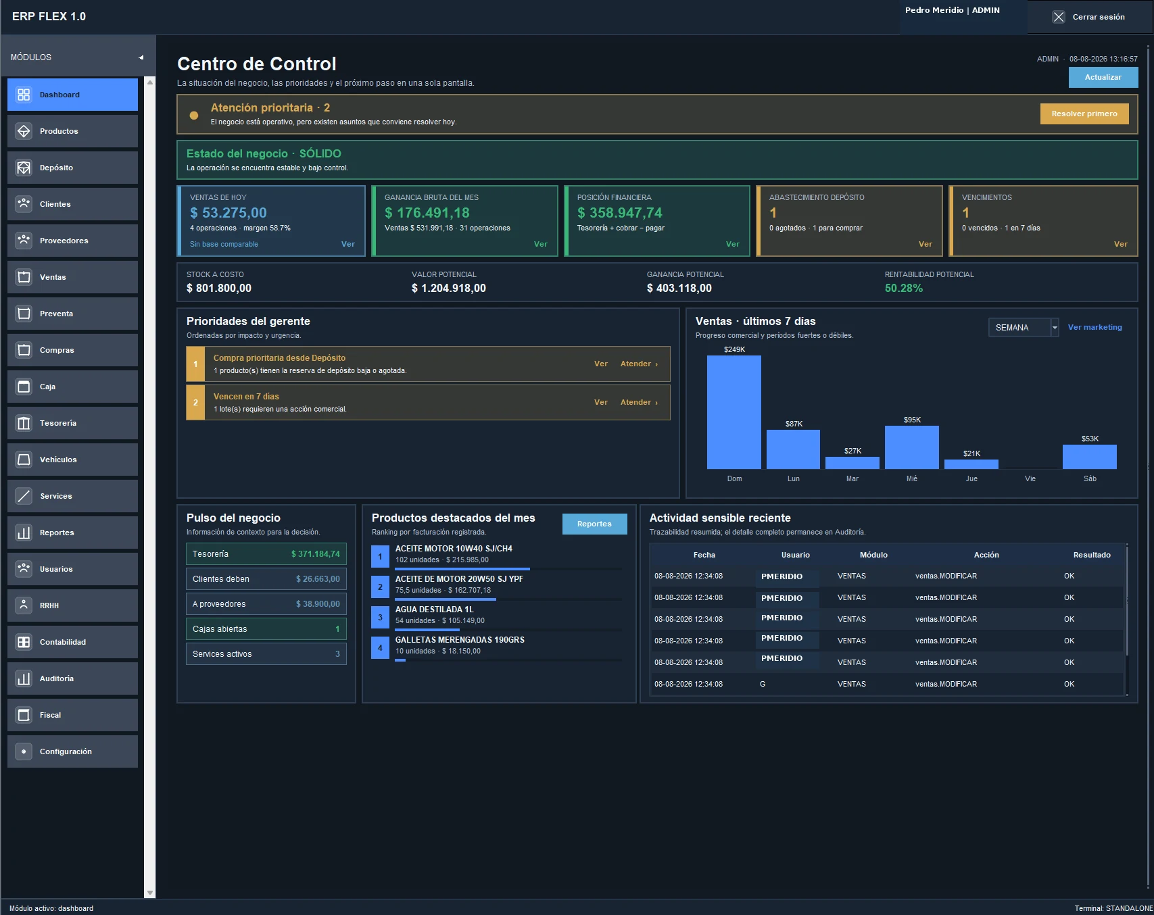Open the Tesorería module icon
This screenshot has width=1154, height=915.
[x=24, y=423]
